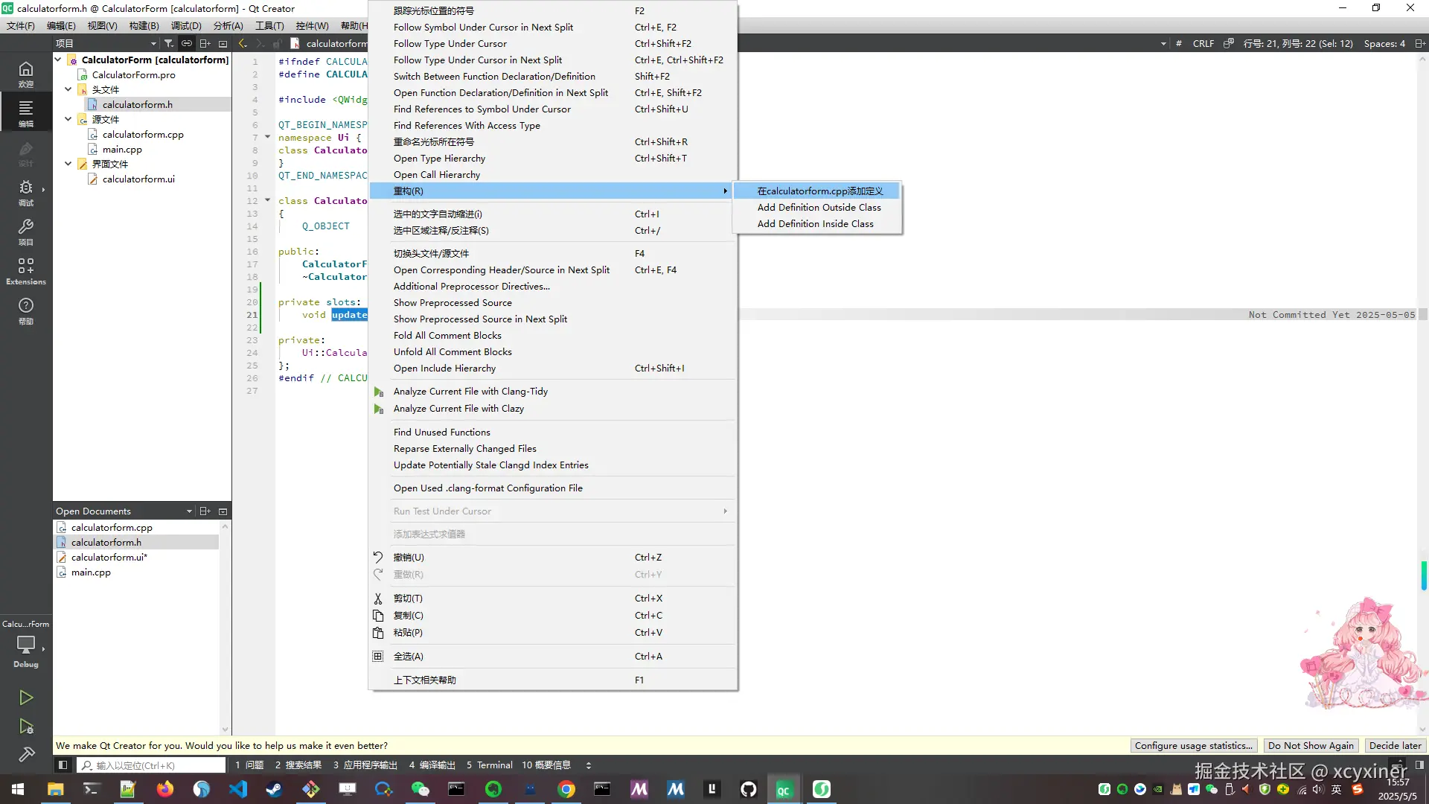Collapse the 源文件 sources folder
Viewport: 1429px width, 804px height.
tap(68, 119)
